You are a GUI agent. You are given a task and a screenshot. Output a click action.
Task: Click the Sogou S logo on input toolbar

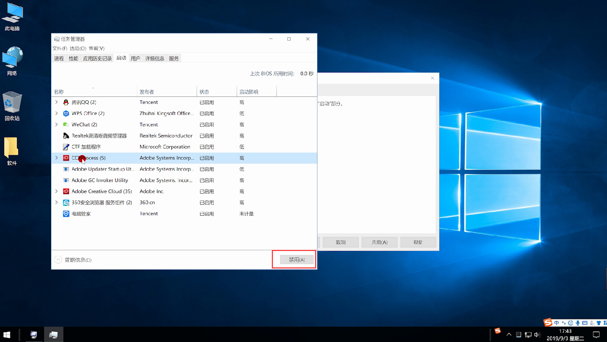pyautogui.click(x=548, y=323)
